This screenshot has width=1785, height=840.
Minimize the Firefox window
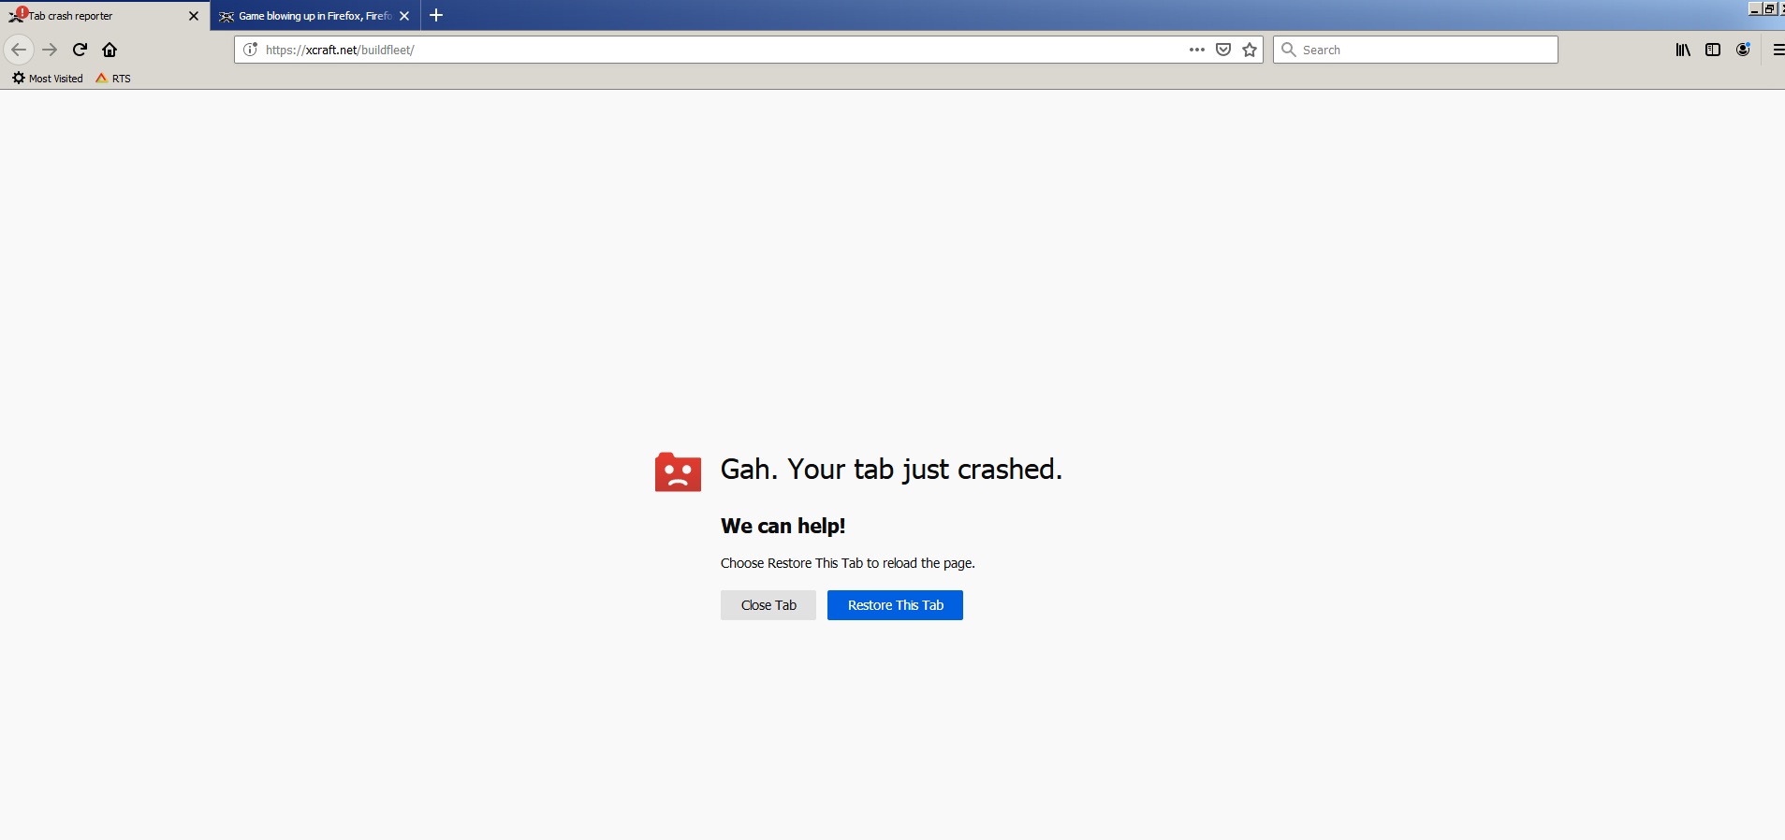click(1754, 8)
